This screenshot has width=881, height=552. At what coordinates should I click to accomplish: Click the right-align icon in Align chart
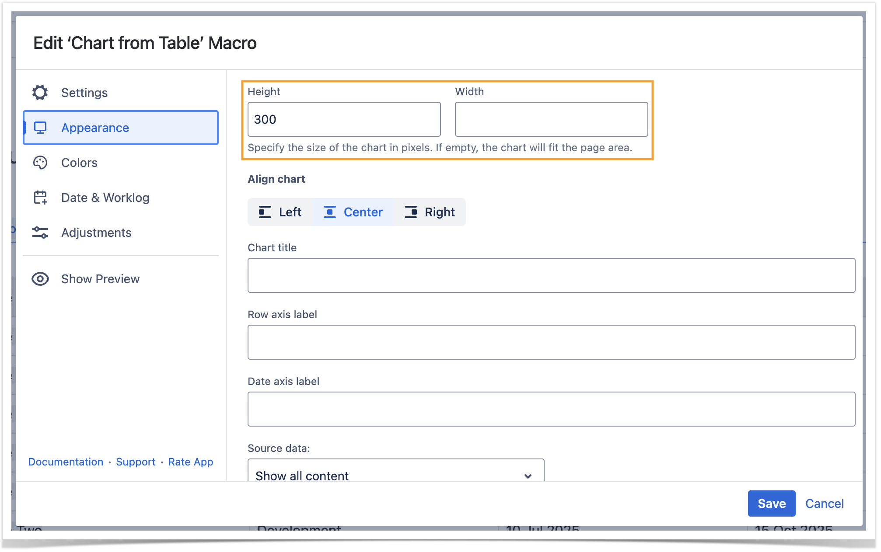coord(411,212)
